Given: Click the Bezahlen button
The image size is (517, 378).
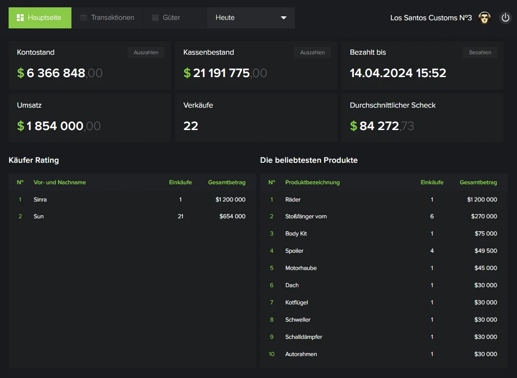Looking at the screenshot, I should click(480, 53).
